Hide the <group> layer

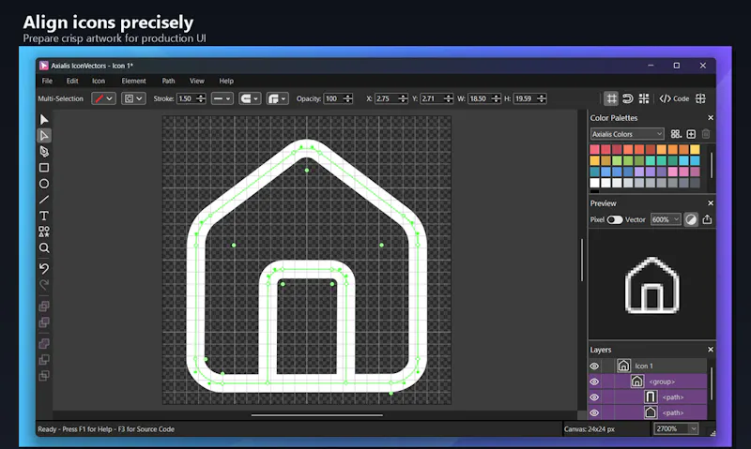[x=594, y=382]
